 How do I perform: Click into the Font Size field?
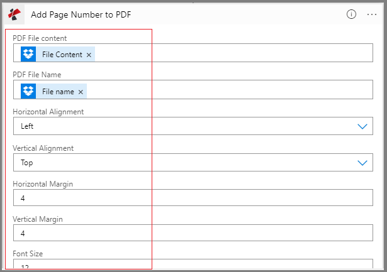point(189,265)
